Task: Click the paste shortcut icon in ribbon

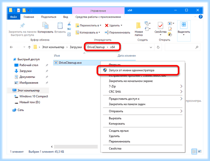Action: coord(69,34)
